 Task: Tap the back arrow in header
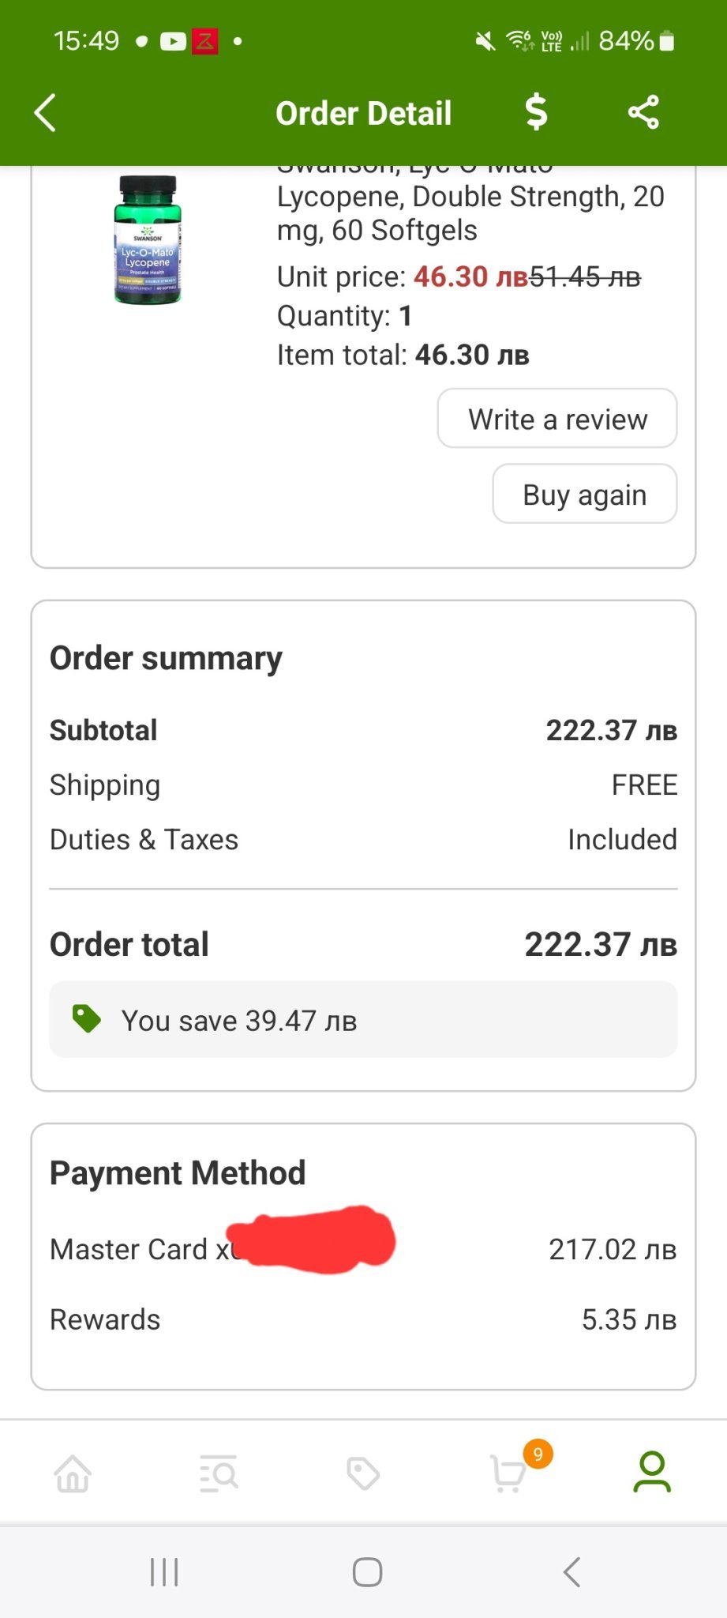click(x=46, y=113)
